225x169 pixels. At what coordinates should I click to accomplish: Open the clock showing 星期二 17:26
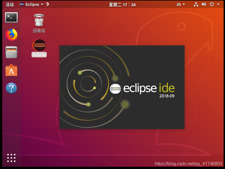click(122, 5)
